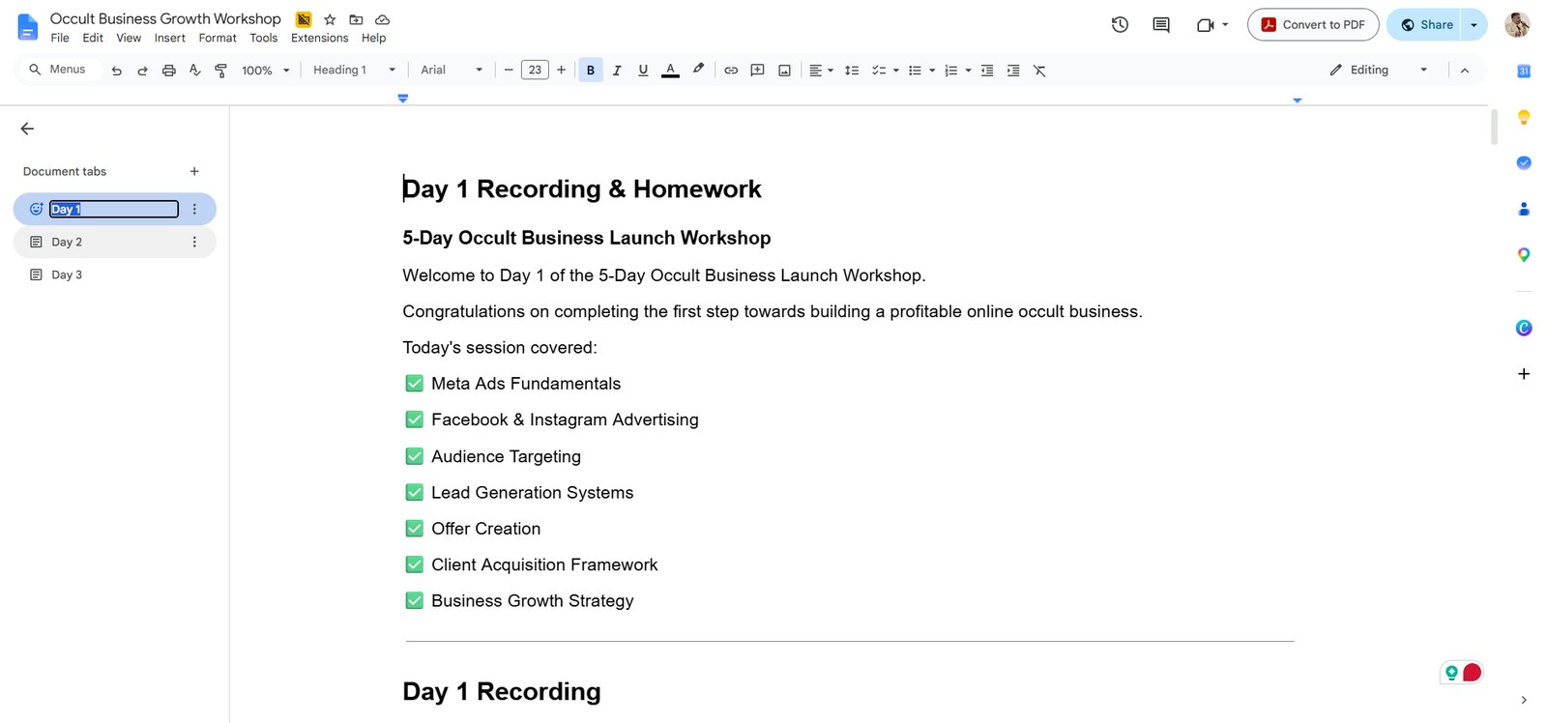
Task: Expand the bulleted list options
Action: click(932, 71)
